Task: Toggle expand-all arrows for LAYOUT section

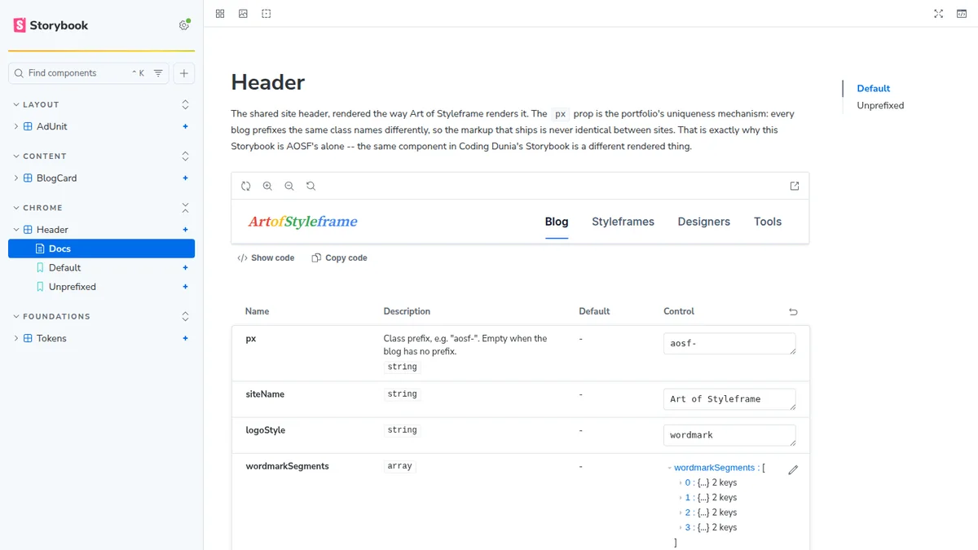Action: 185,104
